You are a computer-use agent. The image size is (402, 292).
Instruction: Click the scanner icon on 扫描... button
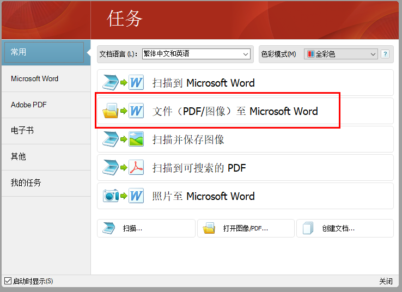[109, 228]
